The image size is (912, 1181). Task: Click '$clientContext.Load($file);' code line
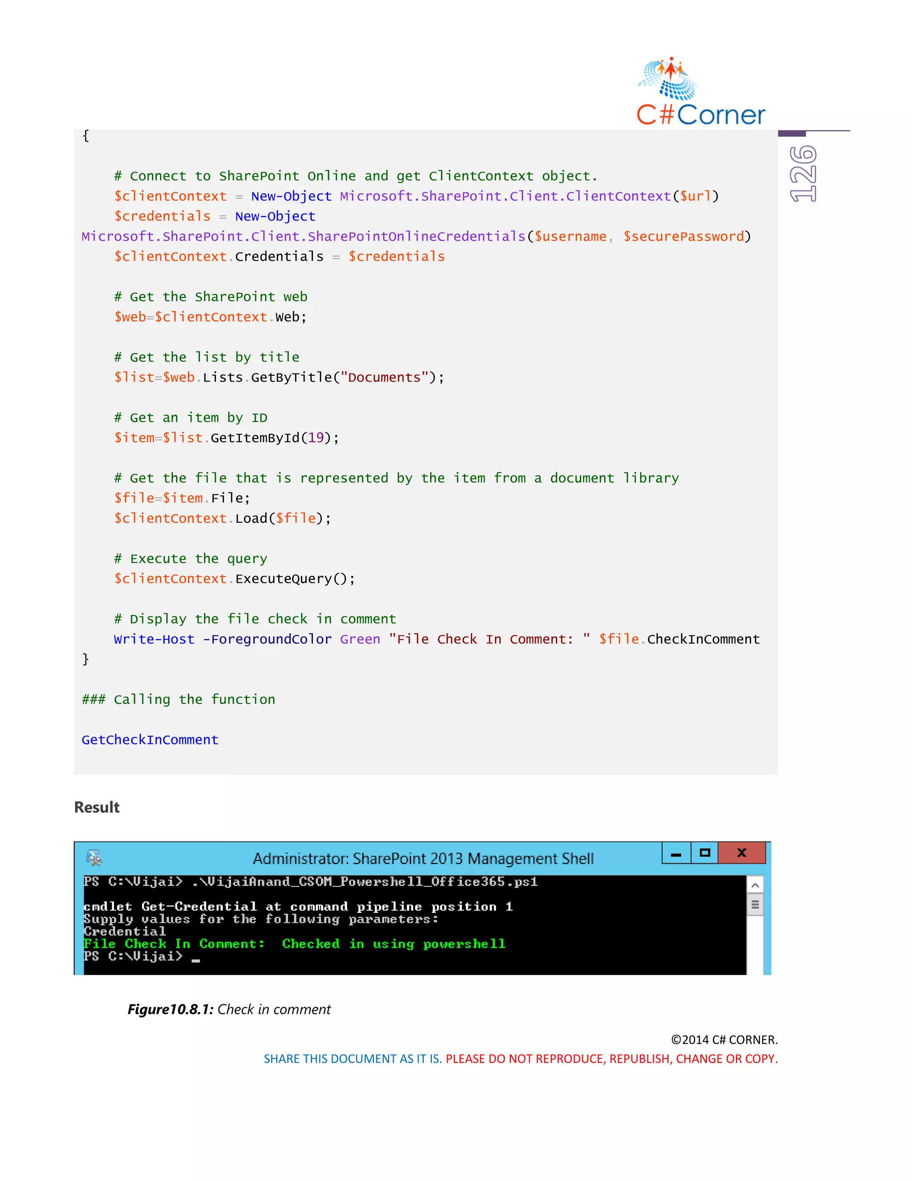223,519
